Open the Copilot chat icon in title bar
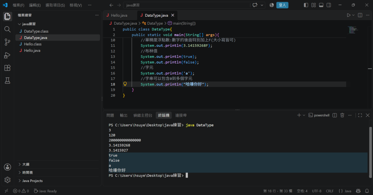The height and width of the screenshot is (195, 373). tap(255, 5)
